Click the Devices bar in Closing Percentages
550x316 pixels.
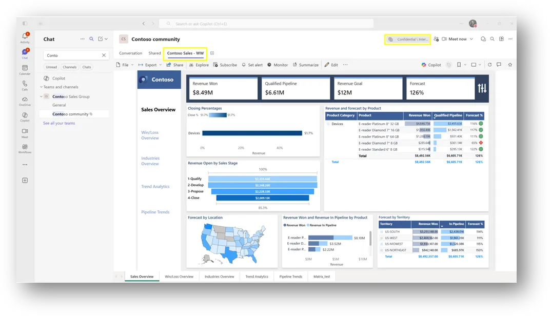pos(252,133)
